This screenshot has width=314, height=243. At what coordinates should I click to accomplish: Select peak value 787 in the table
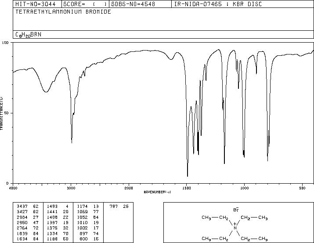[114, 207]
